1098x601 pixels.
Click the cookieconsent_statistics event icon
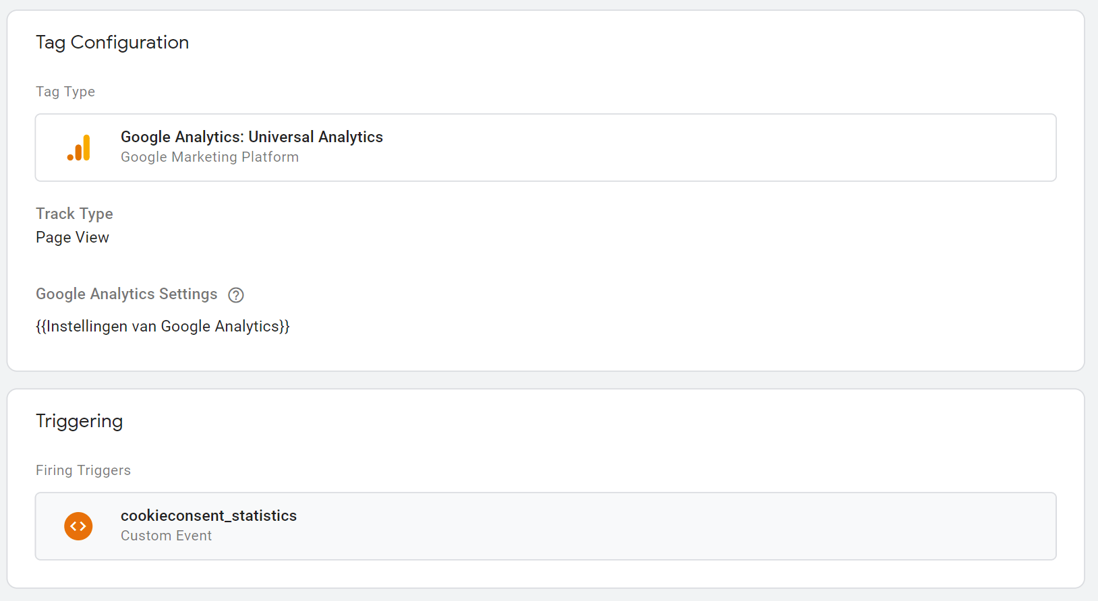pyautogui.click(x=78, y=526)
